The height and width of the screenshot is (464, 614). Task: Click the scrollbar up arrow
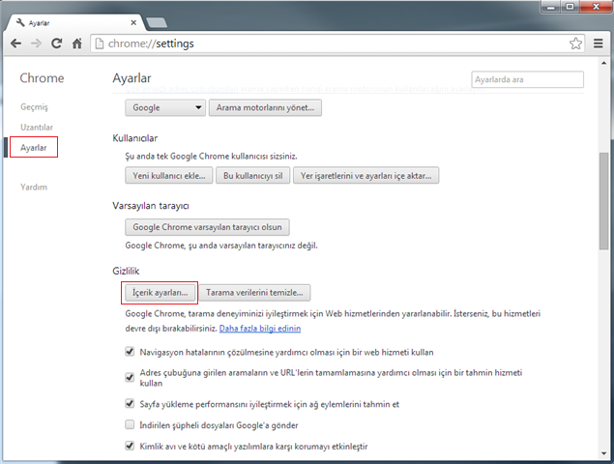603,63
